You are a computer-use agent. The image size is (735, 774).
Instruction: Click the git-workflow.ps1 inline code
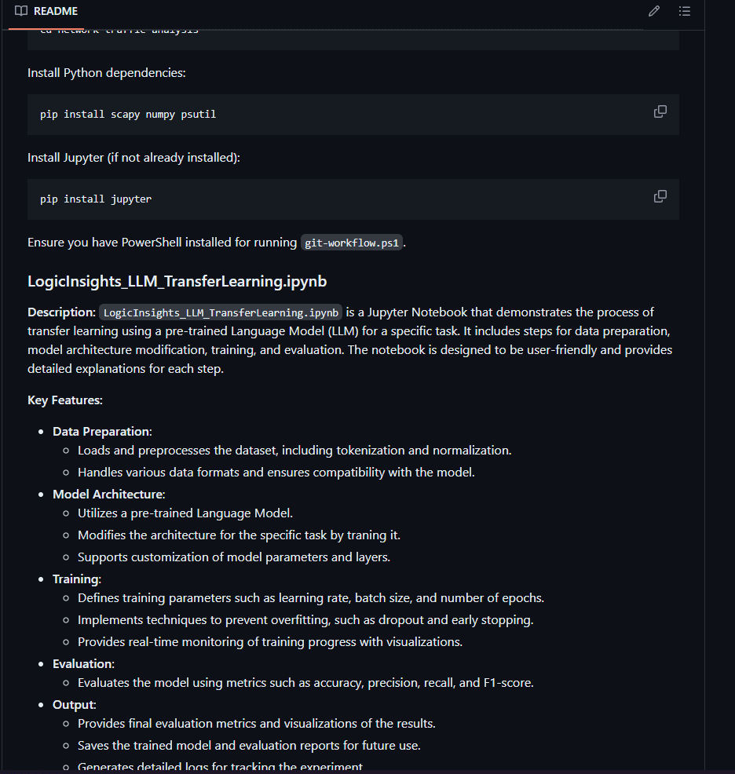[352, 243]
